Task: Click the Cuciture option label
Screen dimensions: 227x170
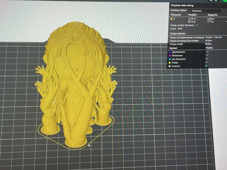Action: 176,66
